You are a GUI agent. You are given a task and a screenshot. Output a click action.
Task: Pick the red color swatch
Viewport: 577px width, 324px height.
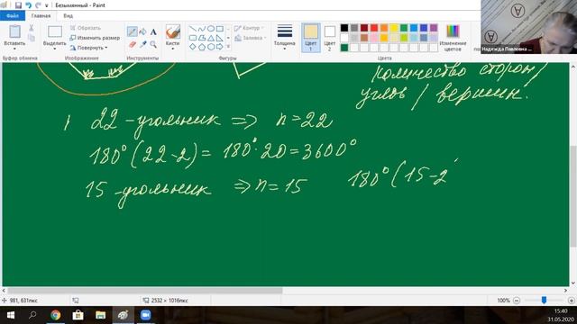pyautogui.click(x=374, y=28)
